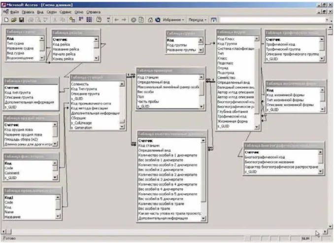Screen dimensions: 334x243
Task: Click the Show Direct Relationships icon
Action: tap(81, 20)
